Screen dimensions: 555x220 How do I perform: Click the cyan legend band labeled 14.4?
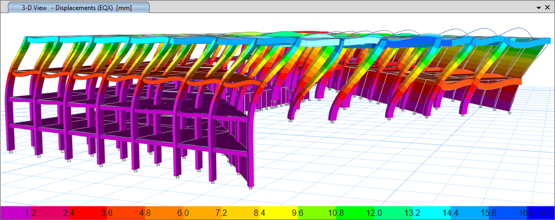pos(450,213)
